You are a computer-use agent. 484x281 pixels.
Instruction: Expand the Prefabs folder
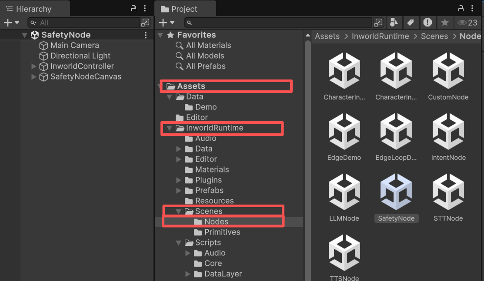point(178,191)
